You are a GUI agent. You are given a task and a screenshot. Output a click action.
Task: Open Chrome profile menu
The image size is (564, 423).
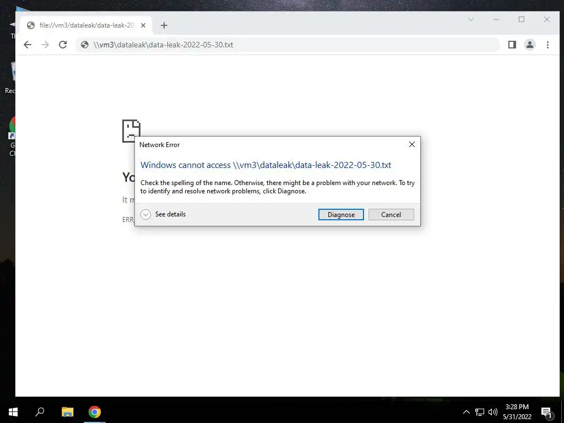tap(530, 45)
